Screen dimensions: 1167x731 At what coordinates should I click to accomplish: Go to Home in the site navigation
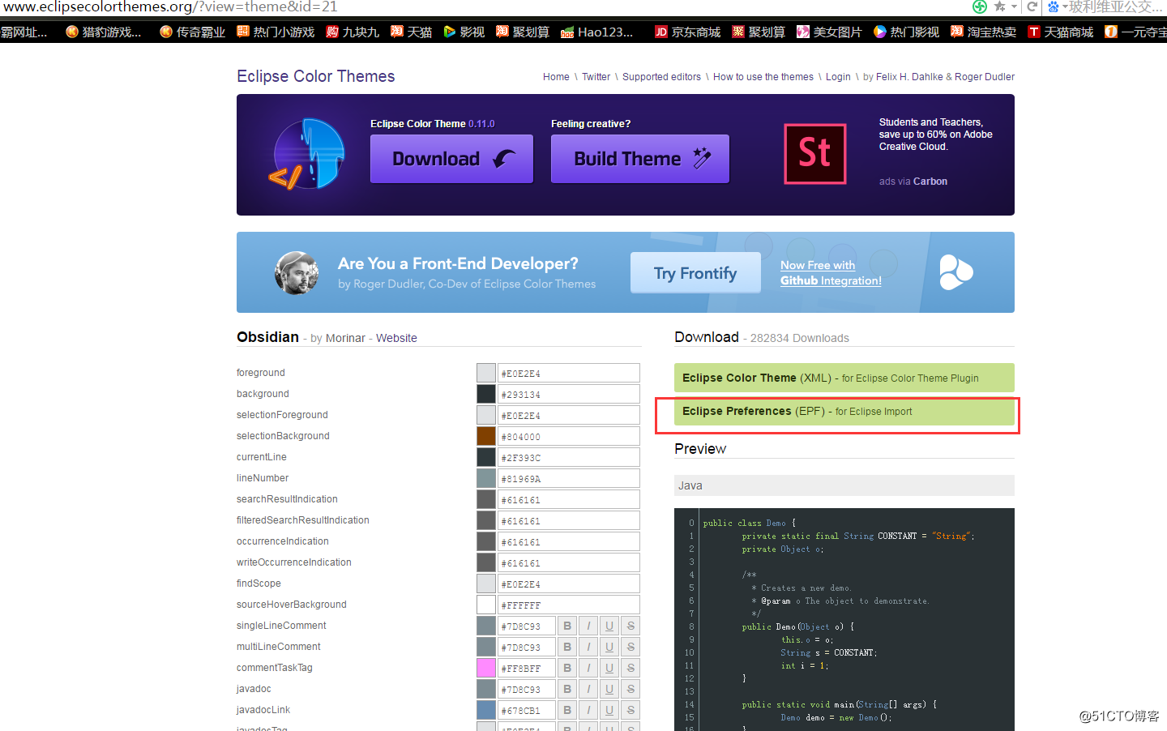[x=556, y=77]
